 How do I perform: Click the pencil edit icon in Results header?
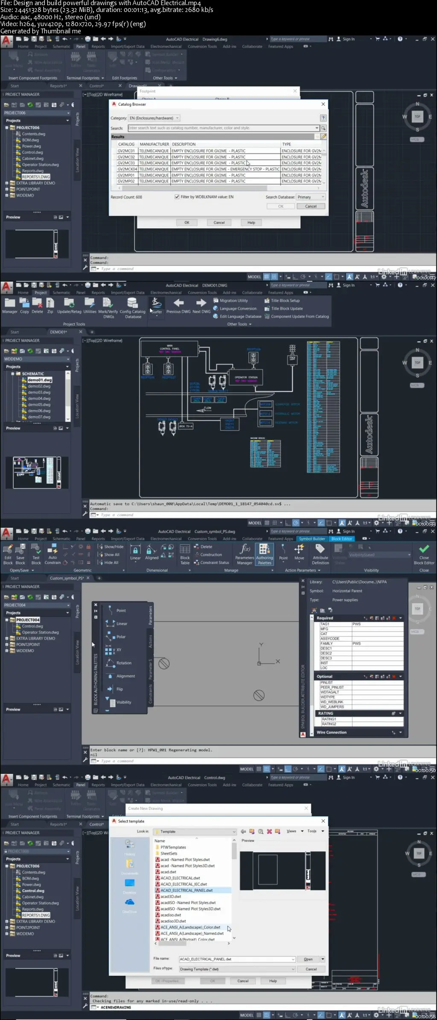[324, 137]
